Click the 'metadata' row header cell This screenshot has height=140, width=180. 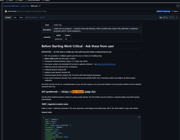click(x=47, y=37)
